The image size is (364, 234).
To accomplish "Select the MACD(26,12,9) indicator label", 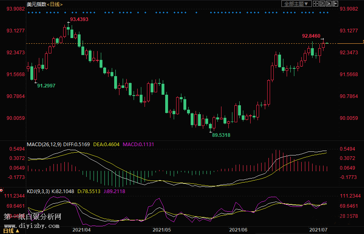I will [45, 144].
